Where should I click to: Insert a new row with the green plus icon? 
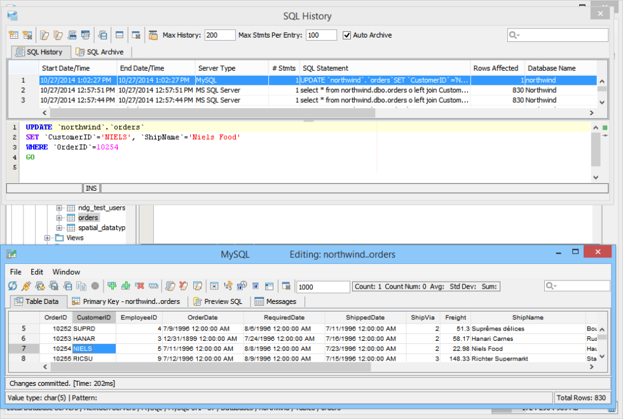[x=113, y=286]
